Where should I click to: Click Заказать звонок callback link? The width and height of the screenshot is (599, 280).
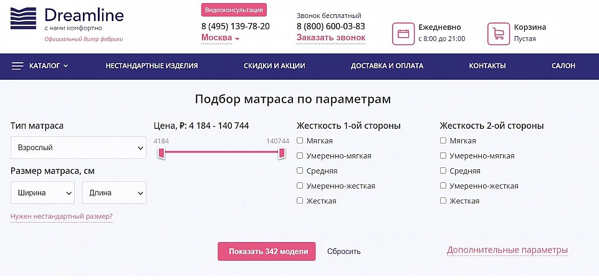[x=330, y=38]
